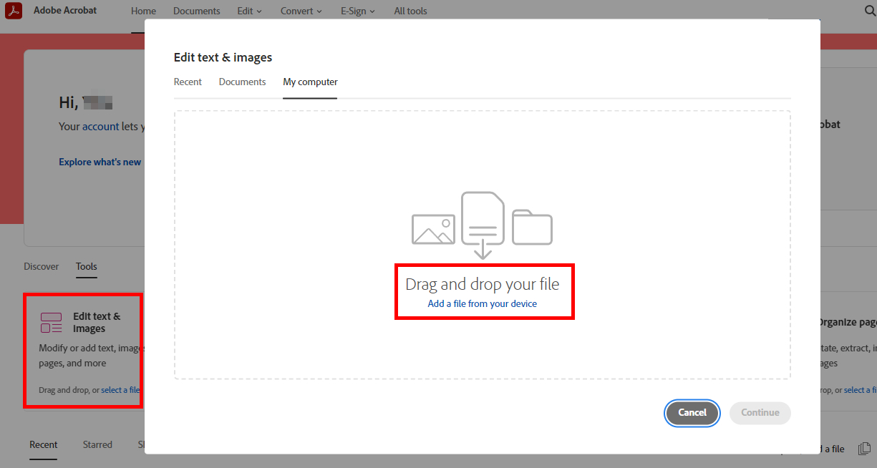Expand the Convert dropdown menu

[301, 11]
